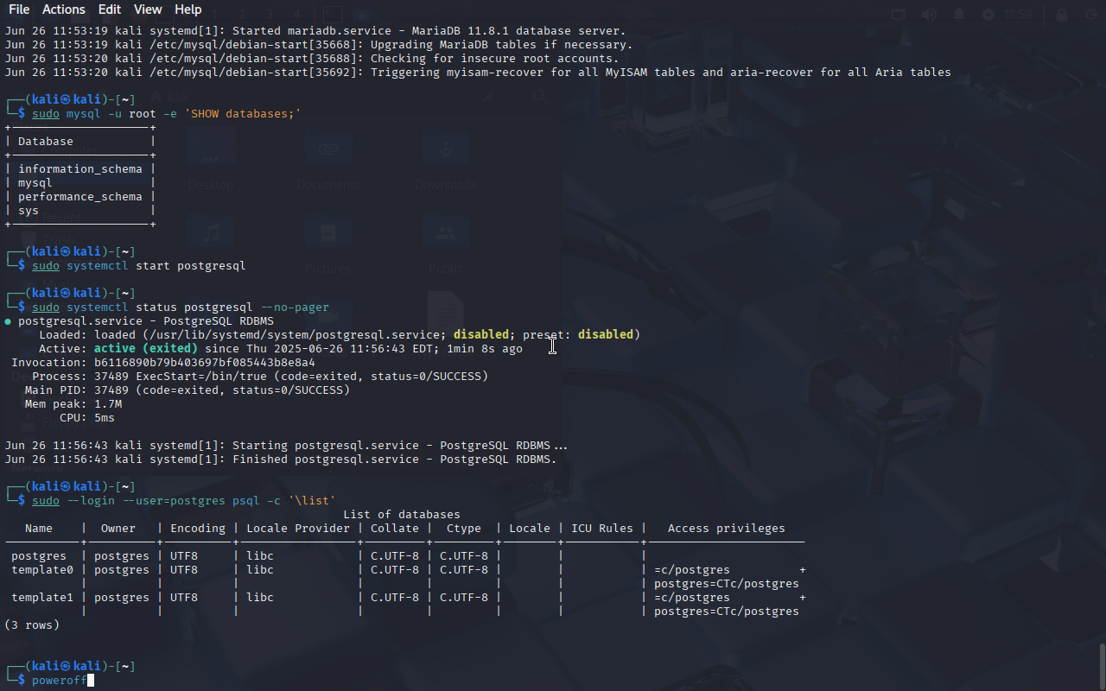This screenshot has width=1106, height=691.
Task: Click the 'poweroff' command at the prompt
Action: 60,681
